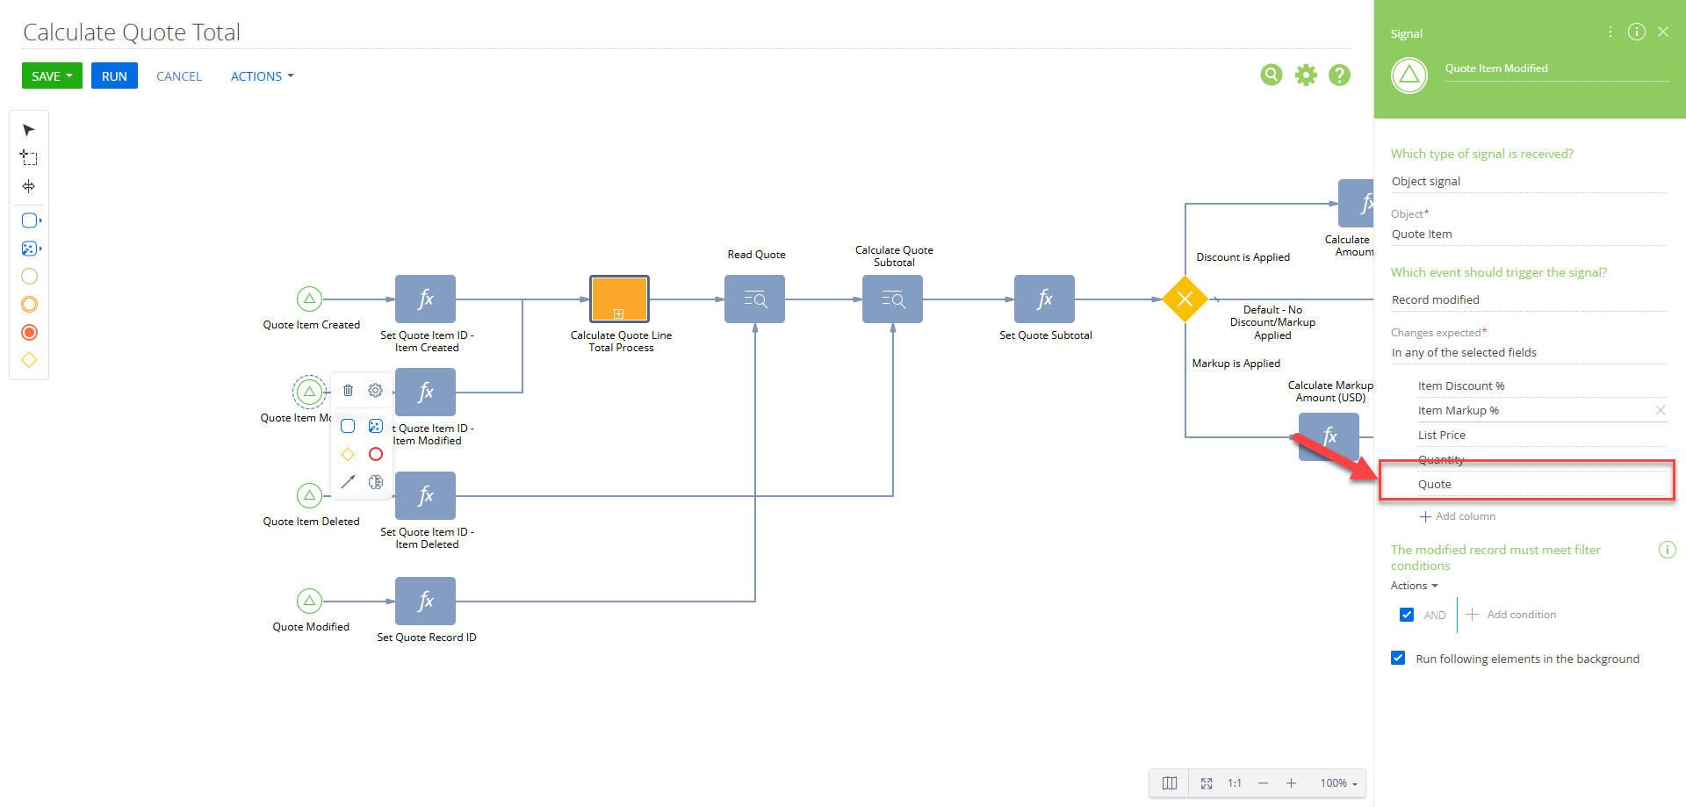
Task: Open help question mark icon
Action: (x=1339, y=76)
